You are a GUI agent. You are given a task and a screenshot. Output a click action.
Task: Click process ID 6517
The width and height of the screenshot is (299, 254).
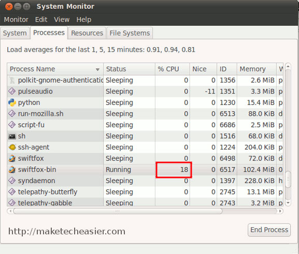point(227,170)
